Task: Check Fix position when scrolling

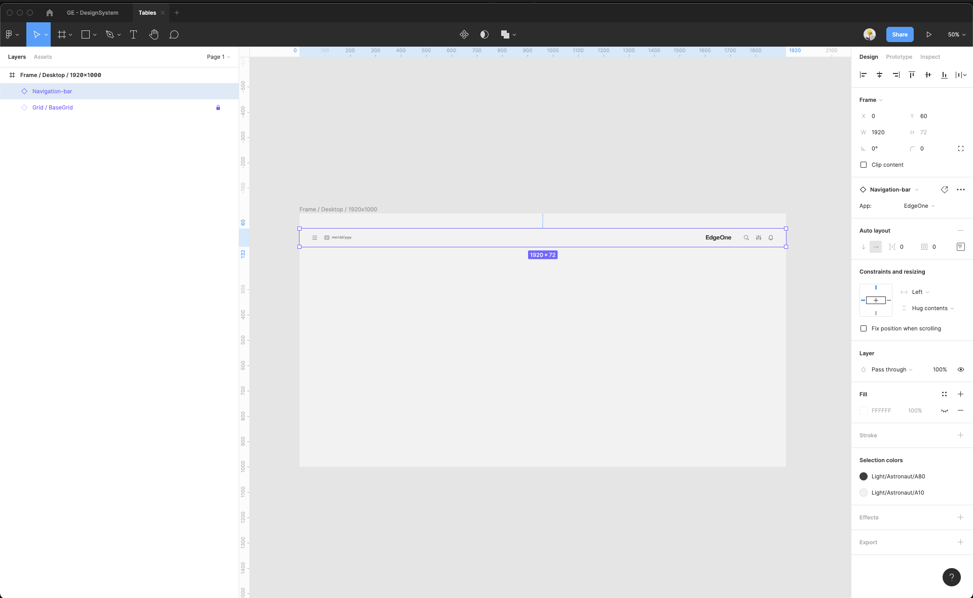Action: [864, 328]
